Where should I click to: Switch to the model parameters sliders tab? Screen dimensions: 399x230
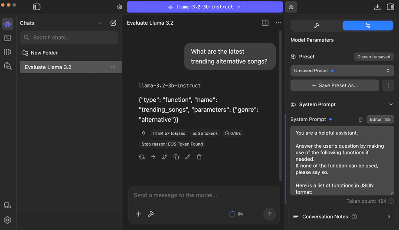pyautogui.click(x=368, y=26)
